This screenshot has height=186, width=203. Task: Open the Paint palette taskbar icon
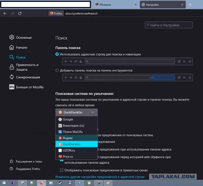(x=108, y=183)
